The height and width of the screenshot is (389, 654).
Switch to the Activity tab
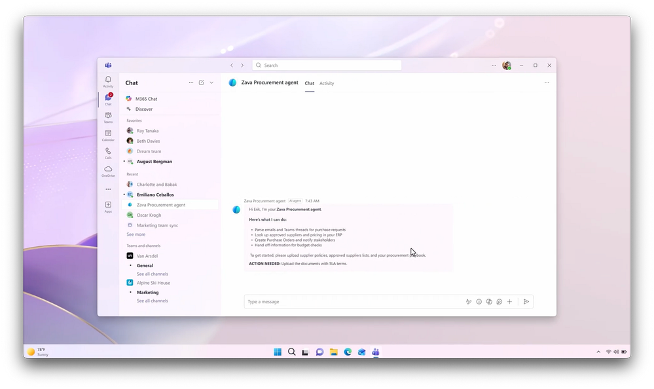[327, 83]
